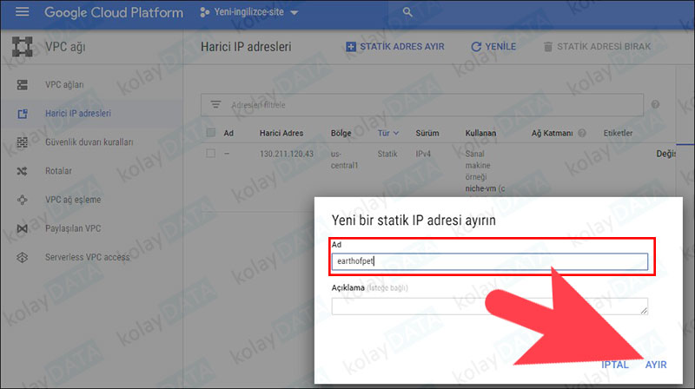Screen dimensions: 695x389
Task: Click the Ad column header
Action: click(x=228, y=133)
